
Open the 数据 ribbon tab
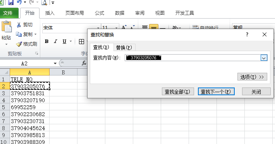click(x=120, y=13)
